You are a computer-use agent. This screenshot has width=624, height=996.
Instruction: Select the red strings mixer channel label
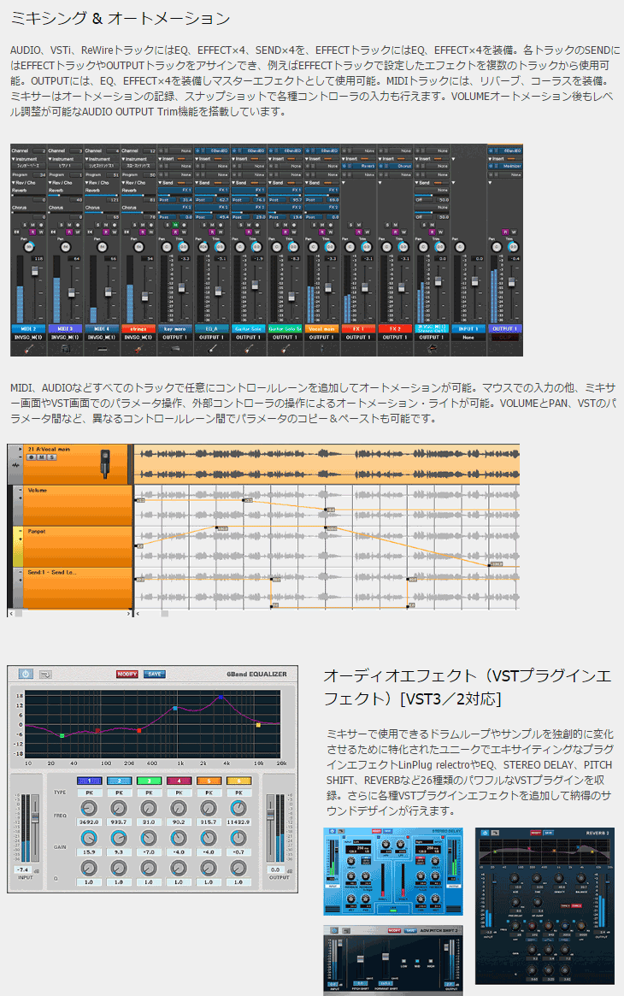tap(139, 327)
